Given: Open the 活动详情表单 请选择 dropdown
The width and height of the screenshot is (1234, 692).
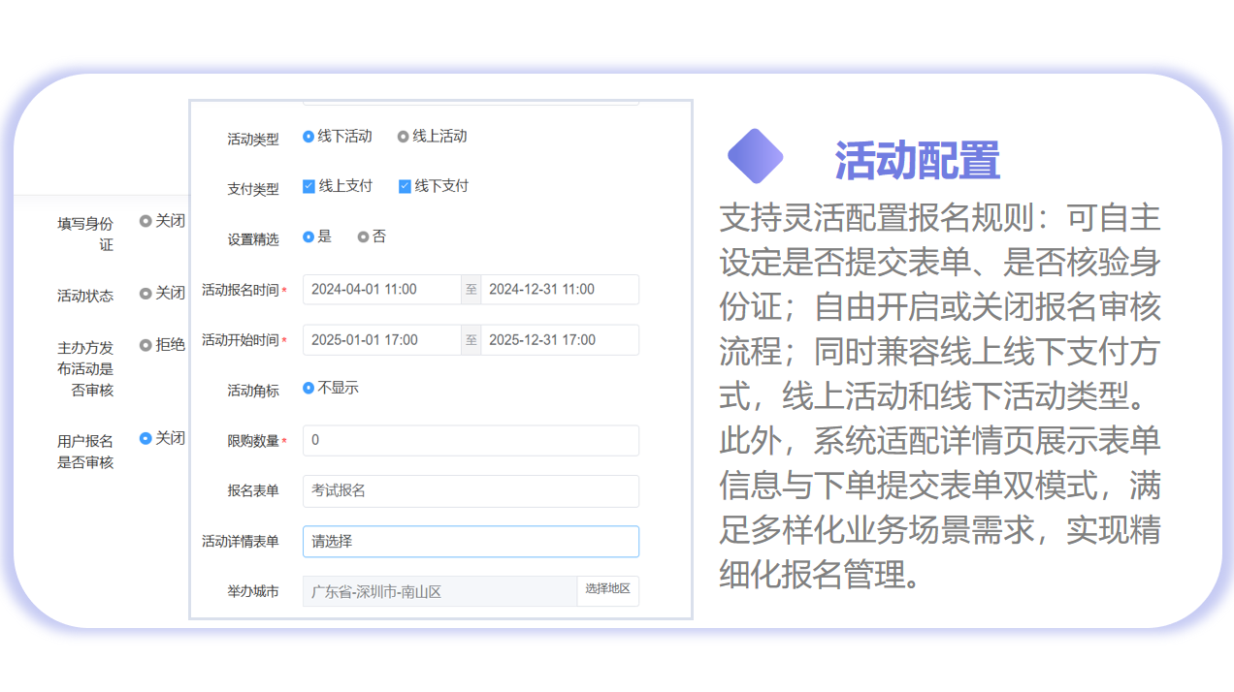Looking at the screenshot, I should [471, 542].
